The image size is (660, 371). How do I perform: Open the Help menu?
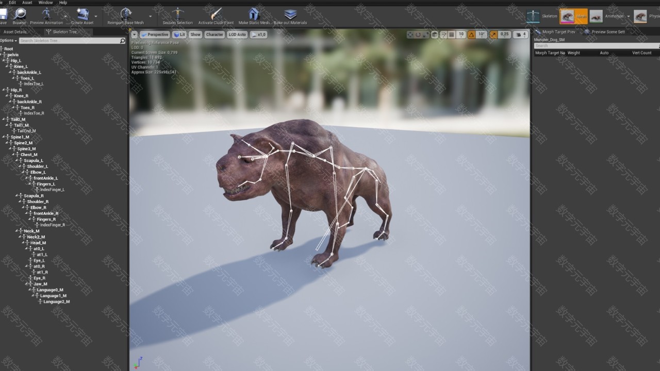pos(63,3)
